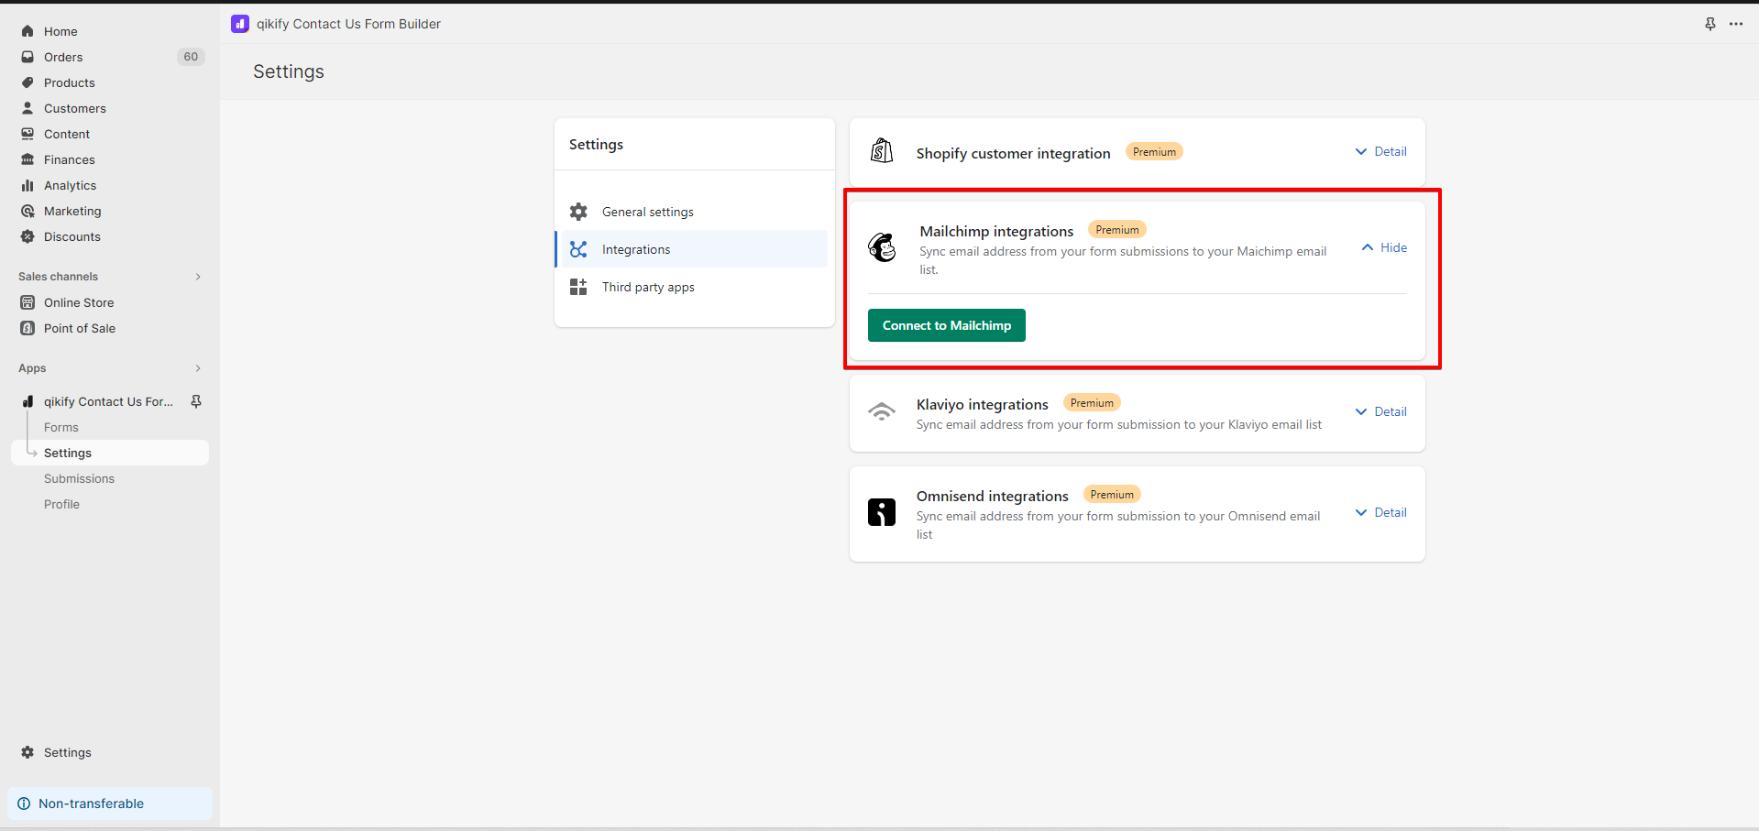Open Third party apps menu item

pyautogui.click(x=691, y=287)
